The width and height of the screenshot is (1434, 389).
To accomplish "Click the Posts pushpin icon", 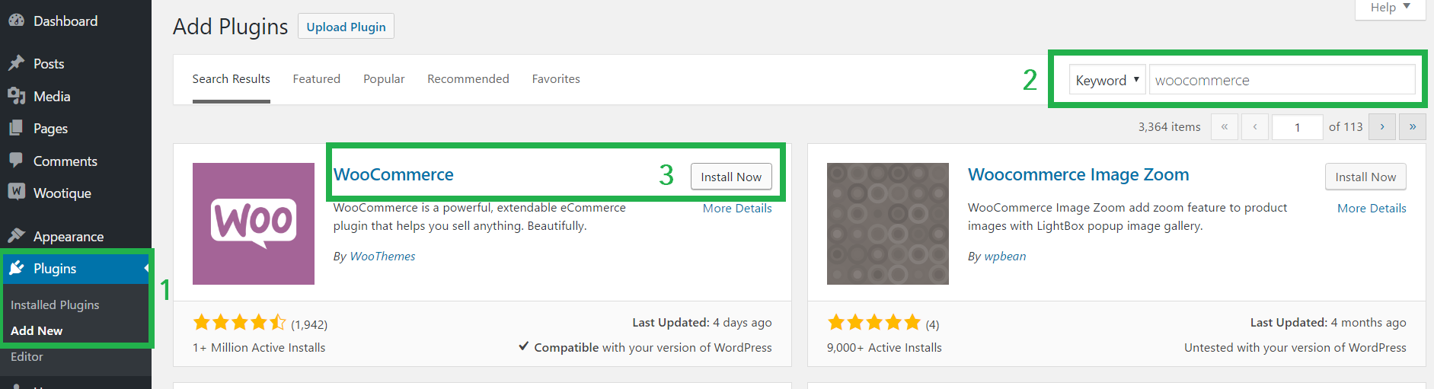I will [x=16, y=63].
